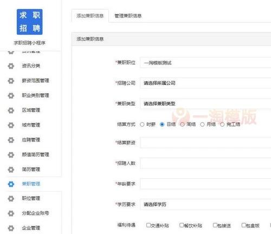271x234 pixels.
Task: Go to 城市管理 in sidebar
Action: (x=31, y=125)
